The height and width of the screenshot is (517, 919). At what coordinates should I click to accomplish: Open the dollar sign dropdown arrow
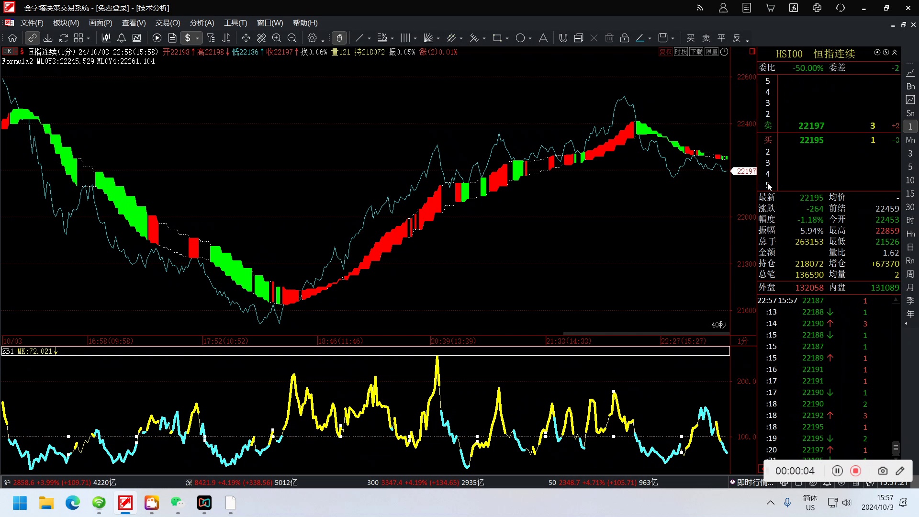pos(197,38)
